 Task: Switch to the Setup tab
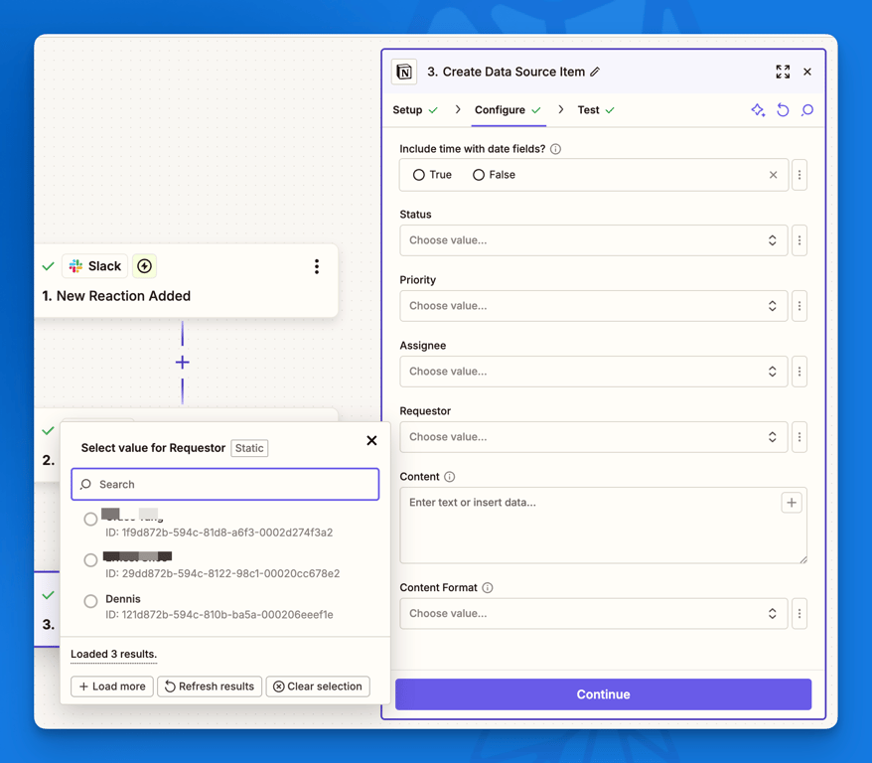(410, 110)
